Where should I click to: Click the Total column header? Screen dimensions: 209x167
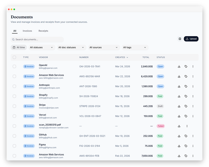[x=146, y=57]
